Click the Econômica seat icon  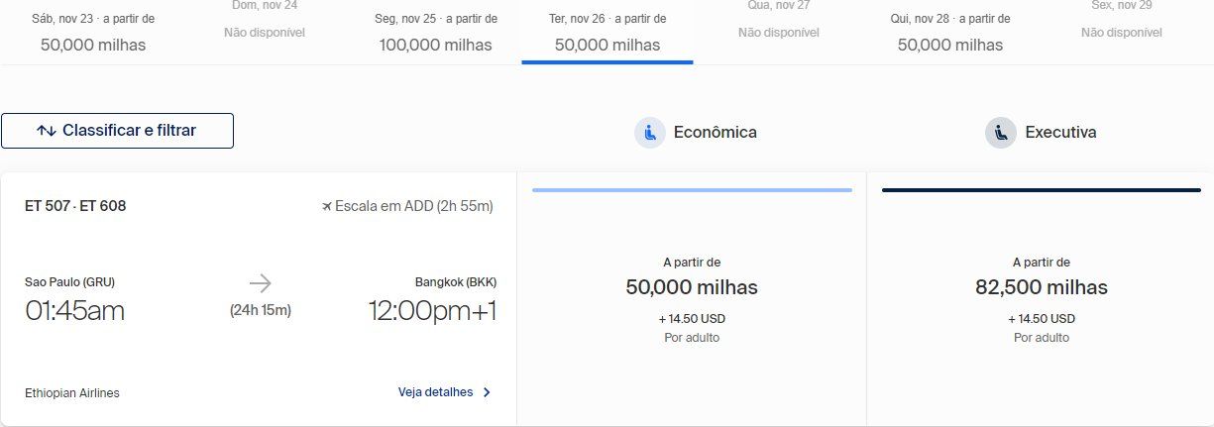[x=650, y=133]
